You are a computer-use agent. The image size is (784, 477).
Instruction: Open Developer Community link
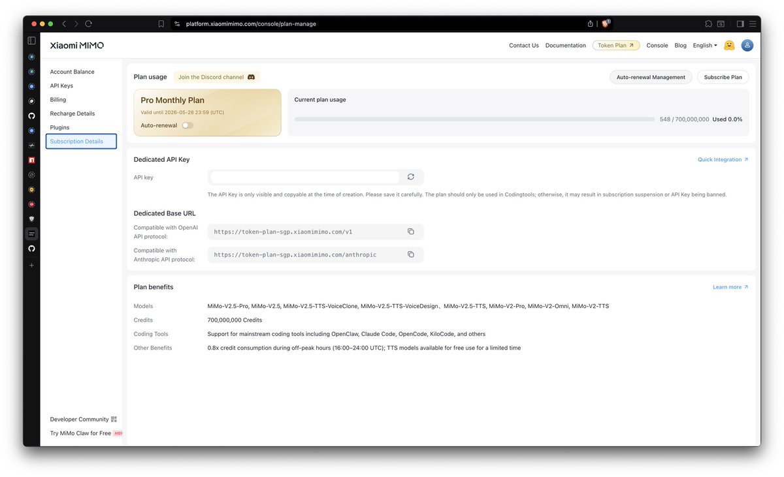click(79, 419)
